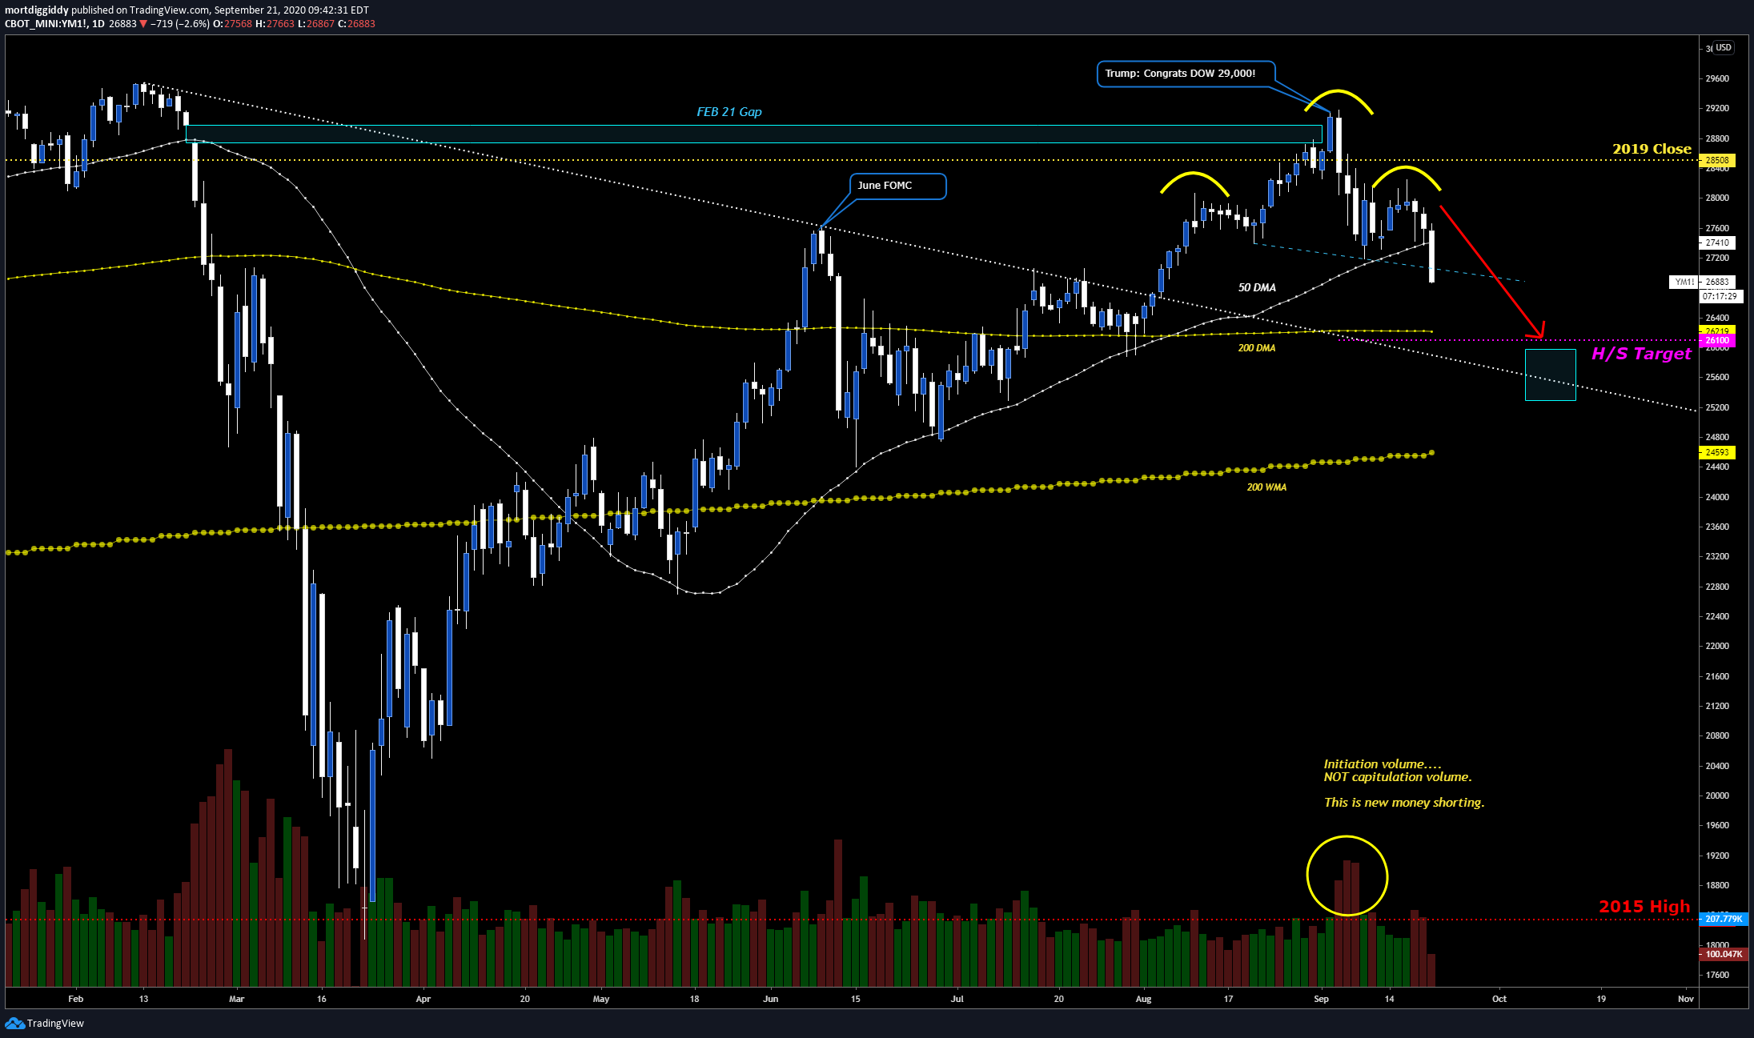Click the Nov date axis label

pos(1686,999)
